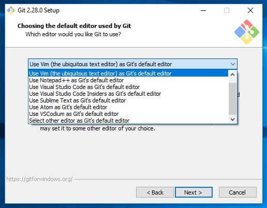Click the Git logo in title bar
Screen dimensions: 267x208
pos(11,10)
